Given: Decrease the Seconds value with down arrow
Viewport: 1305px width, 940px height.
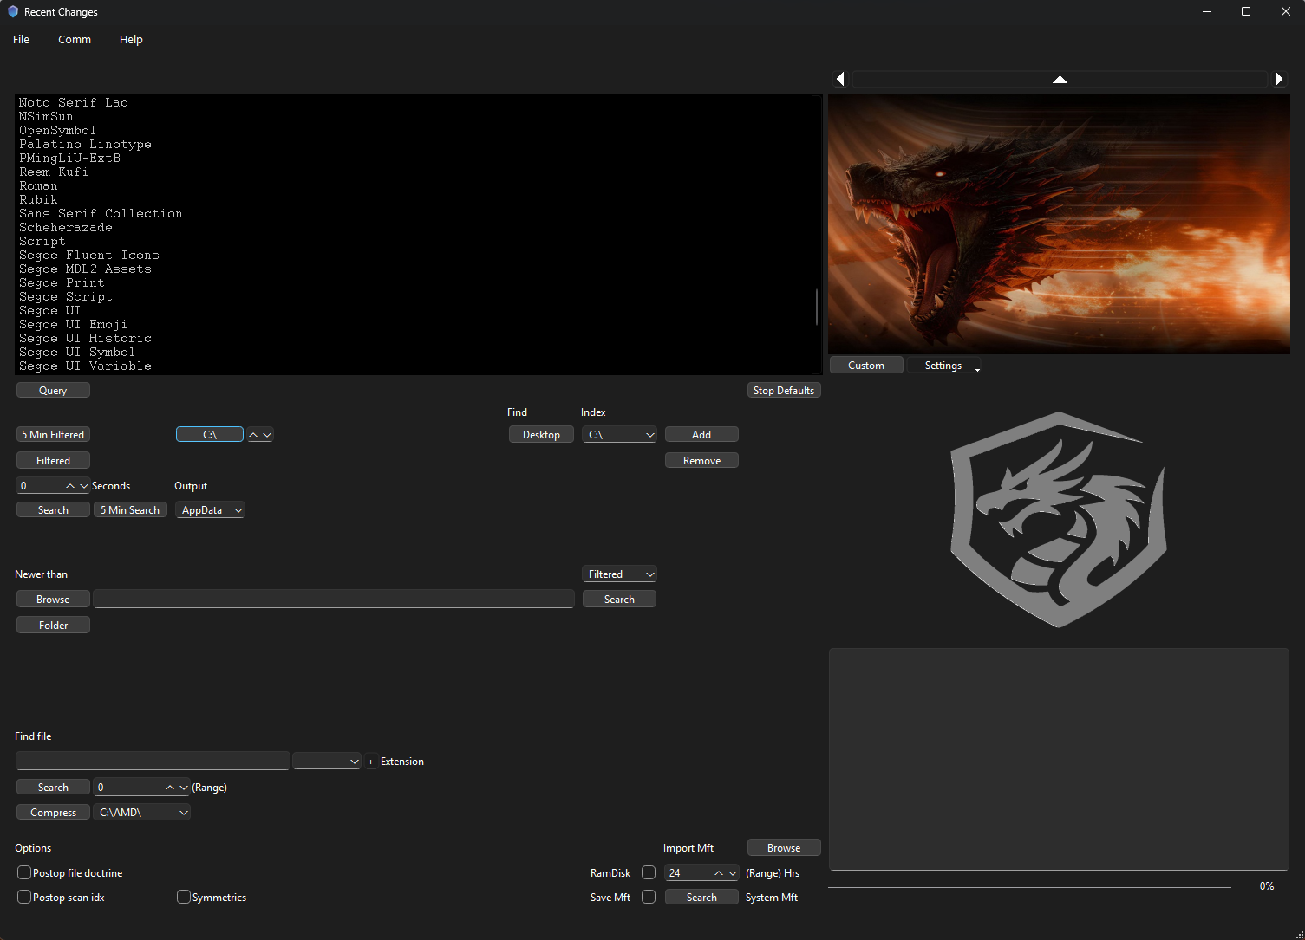Looking at the screenshot, I should (x=83, y=486).
